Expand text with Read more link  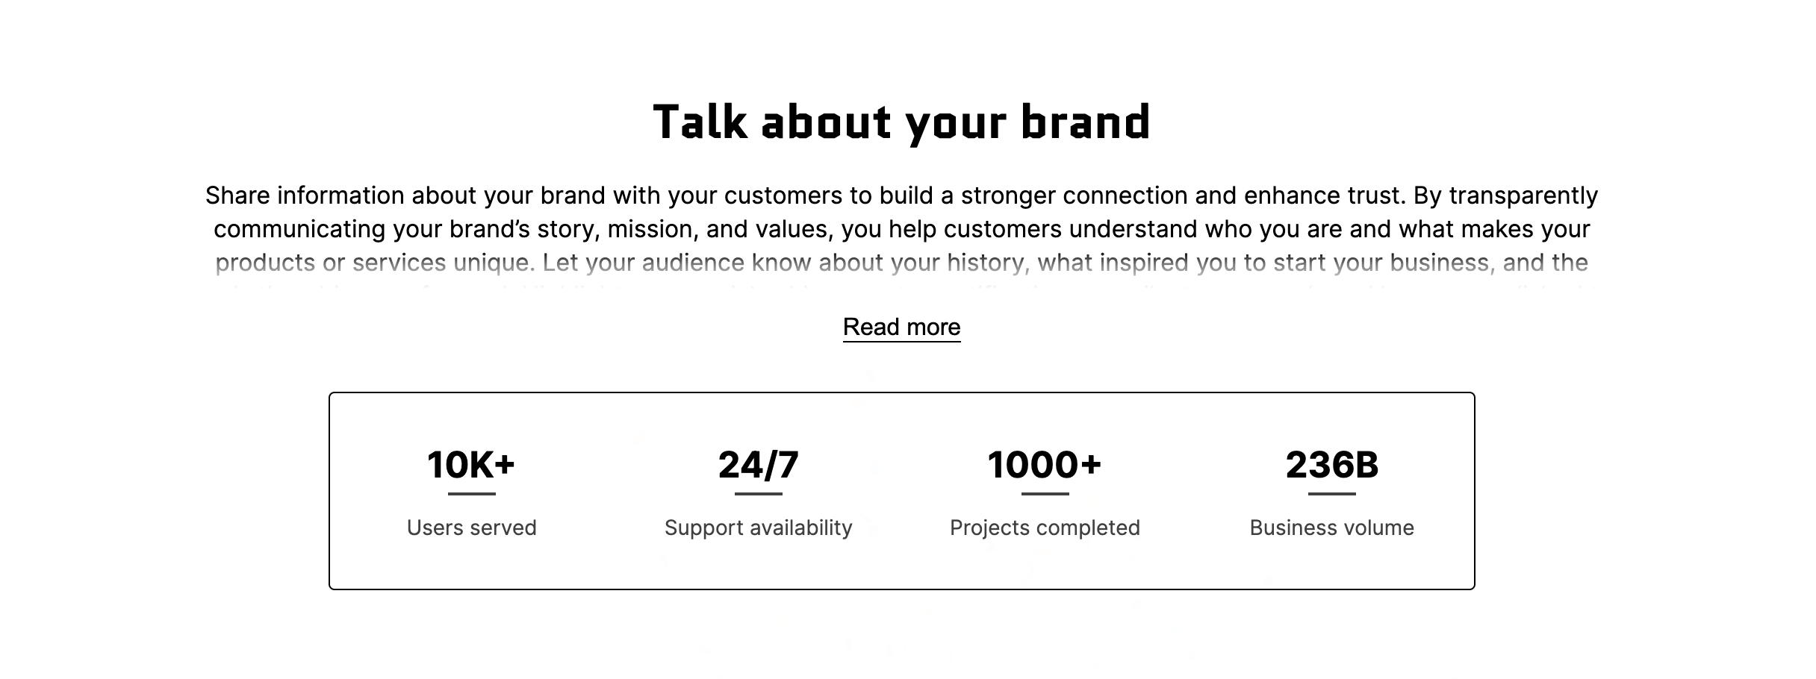(901, 327)
